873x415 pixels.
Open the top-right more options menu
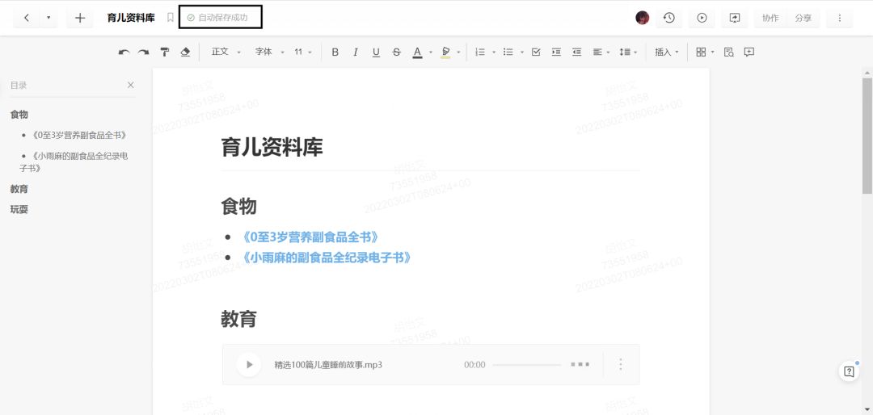(x=840, y=18)
